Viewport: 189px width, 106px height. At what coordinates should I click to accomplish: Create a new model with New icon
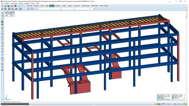coord(2,6)
